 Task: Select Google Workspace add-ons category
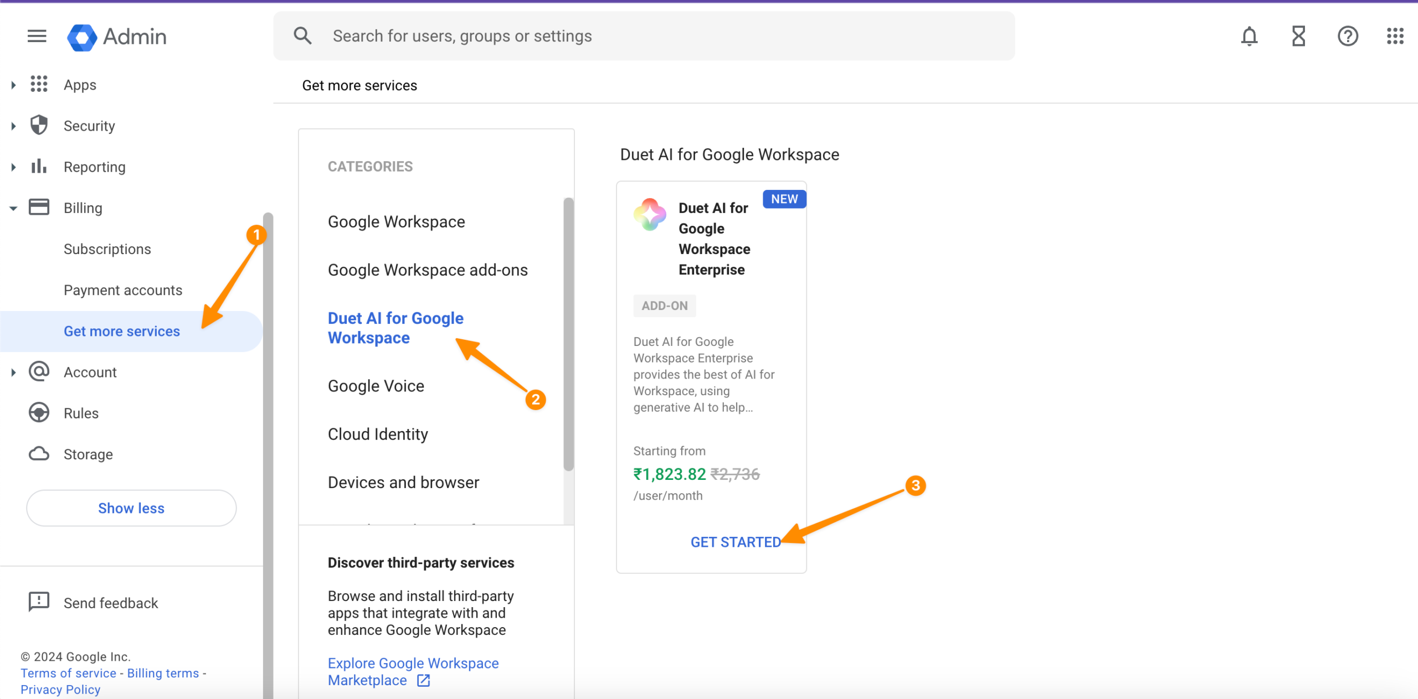point(427,270)
